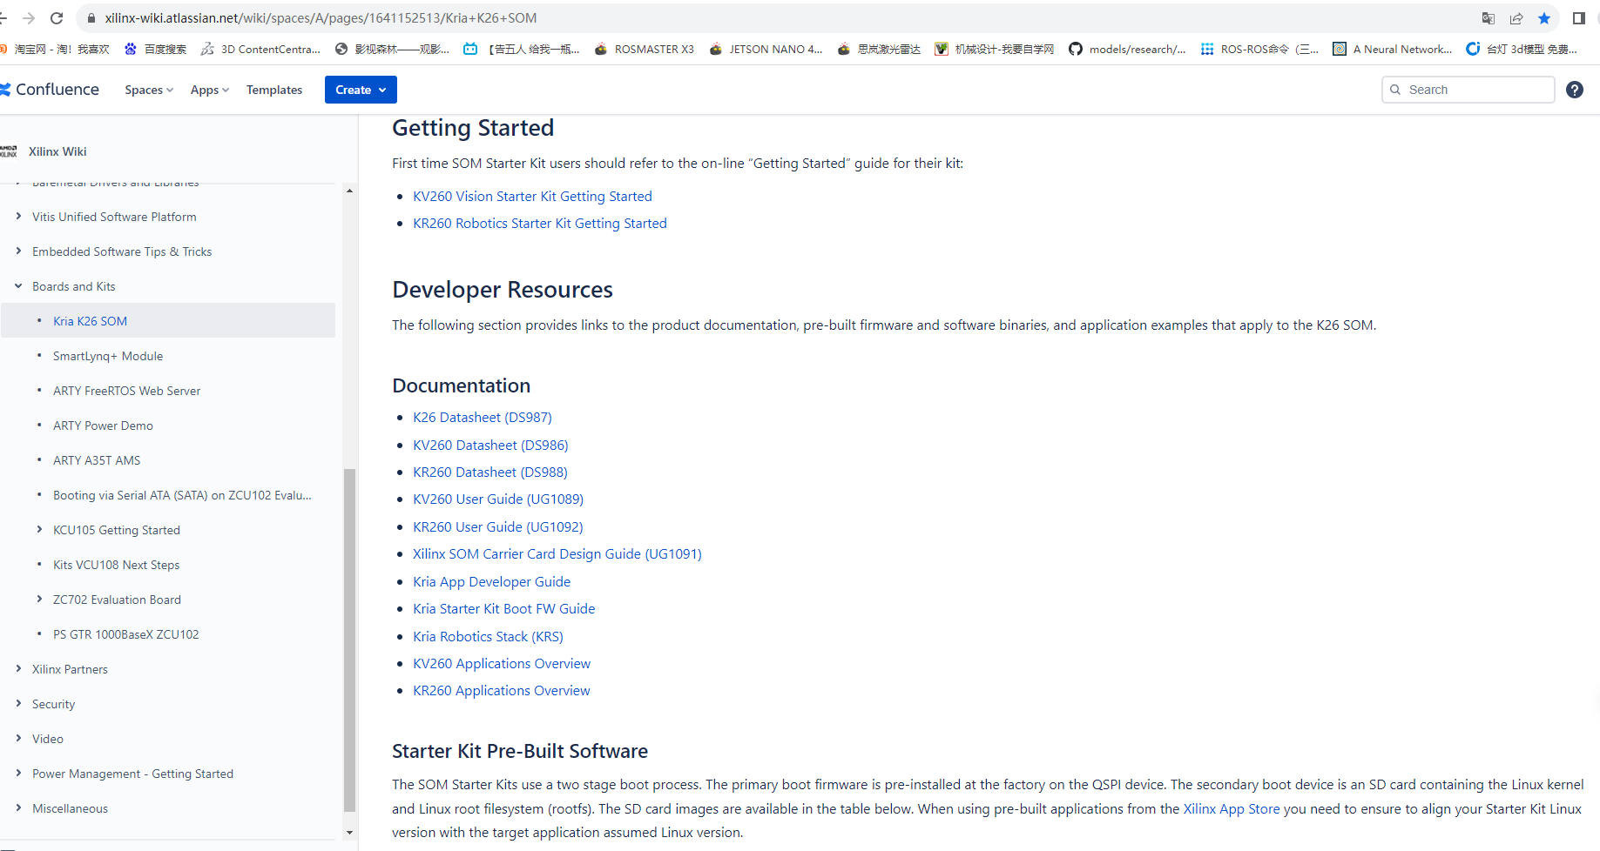Expand Power Management - Getting Started node
Viewport: 1600px width, 851px height.
point(18,774)
